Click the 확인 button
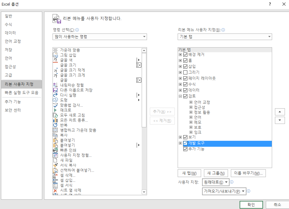 (x=251, y=205)
